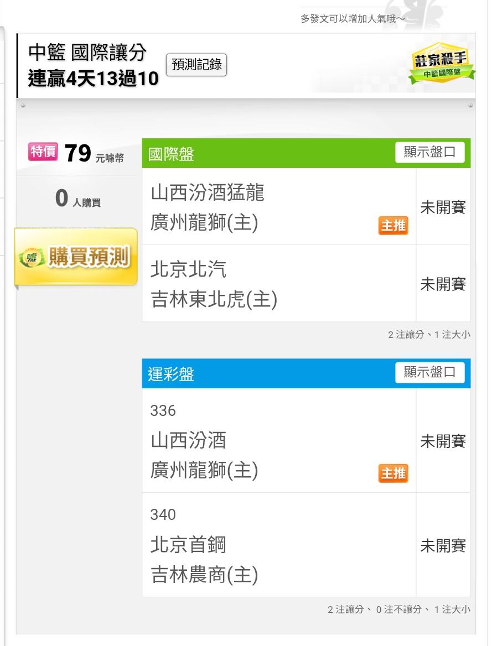Click the 未開賽 status for game 336
This screenshot has width=497, height=646.
pos(443,441)
